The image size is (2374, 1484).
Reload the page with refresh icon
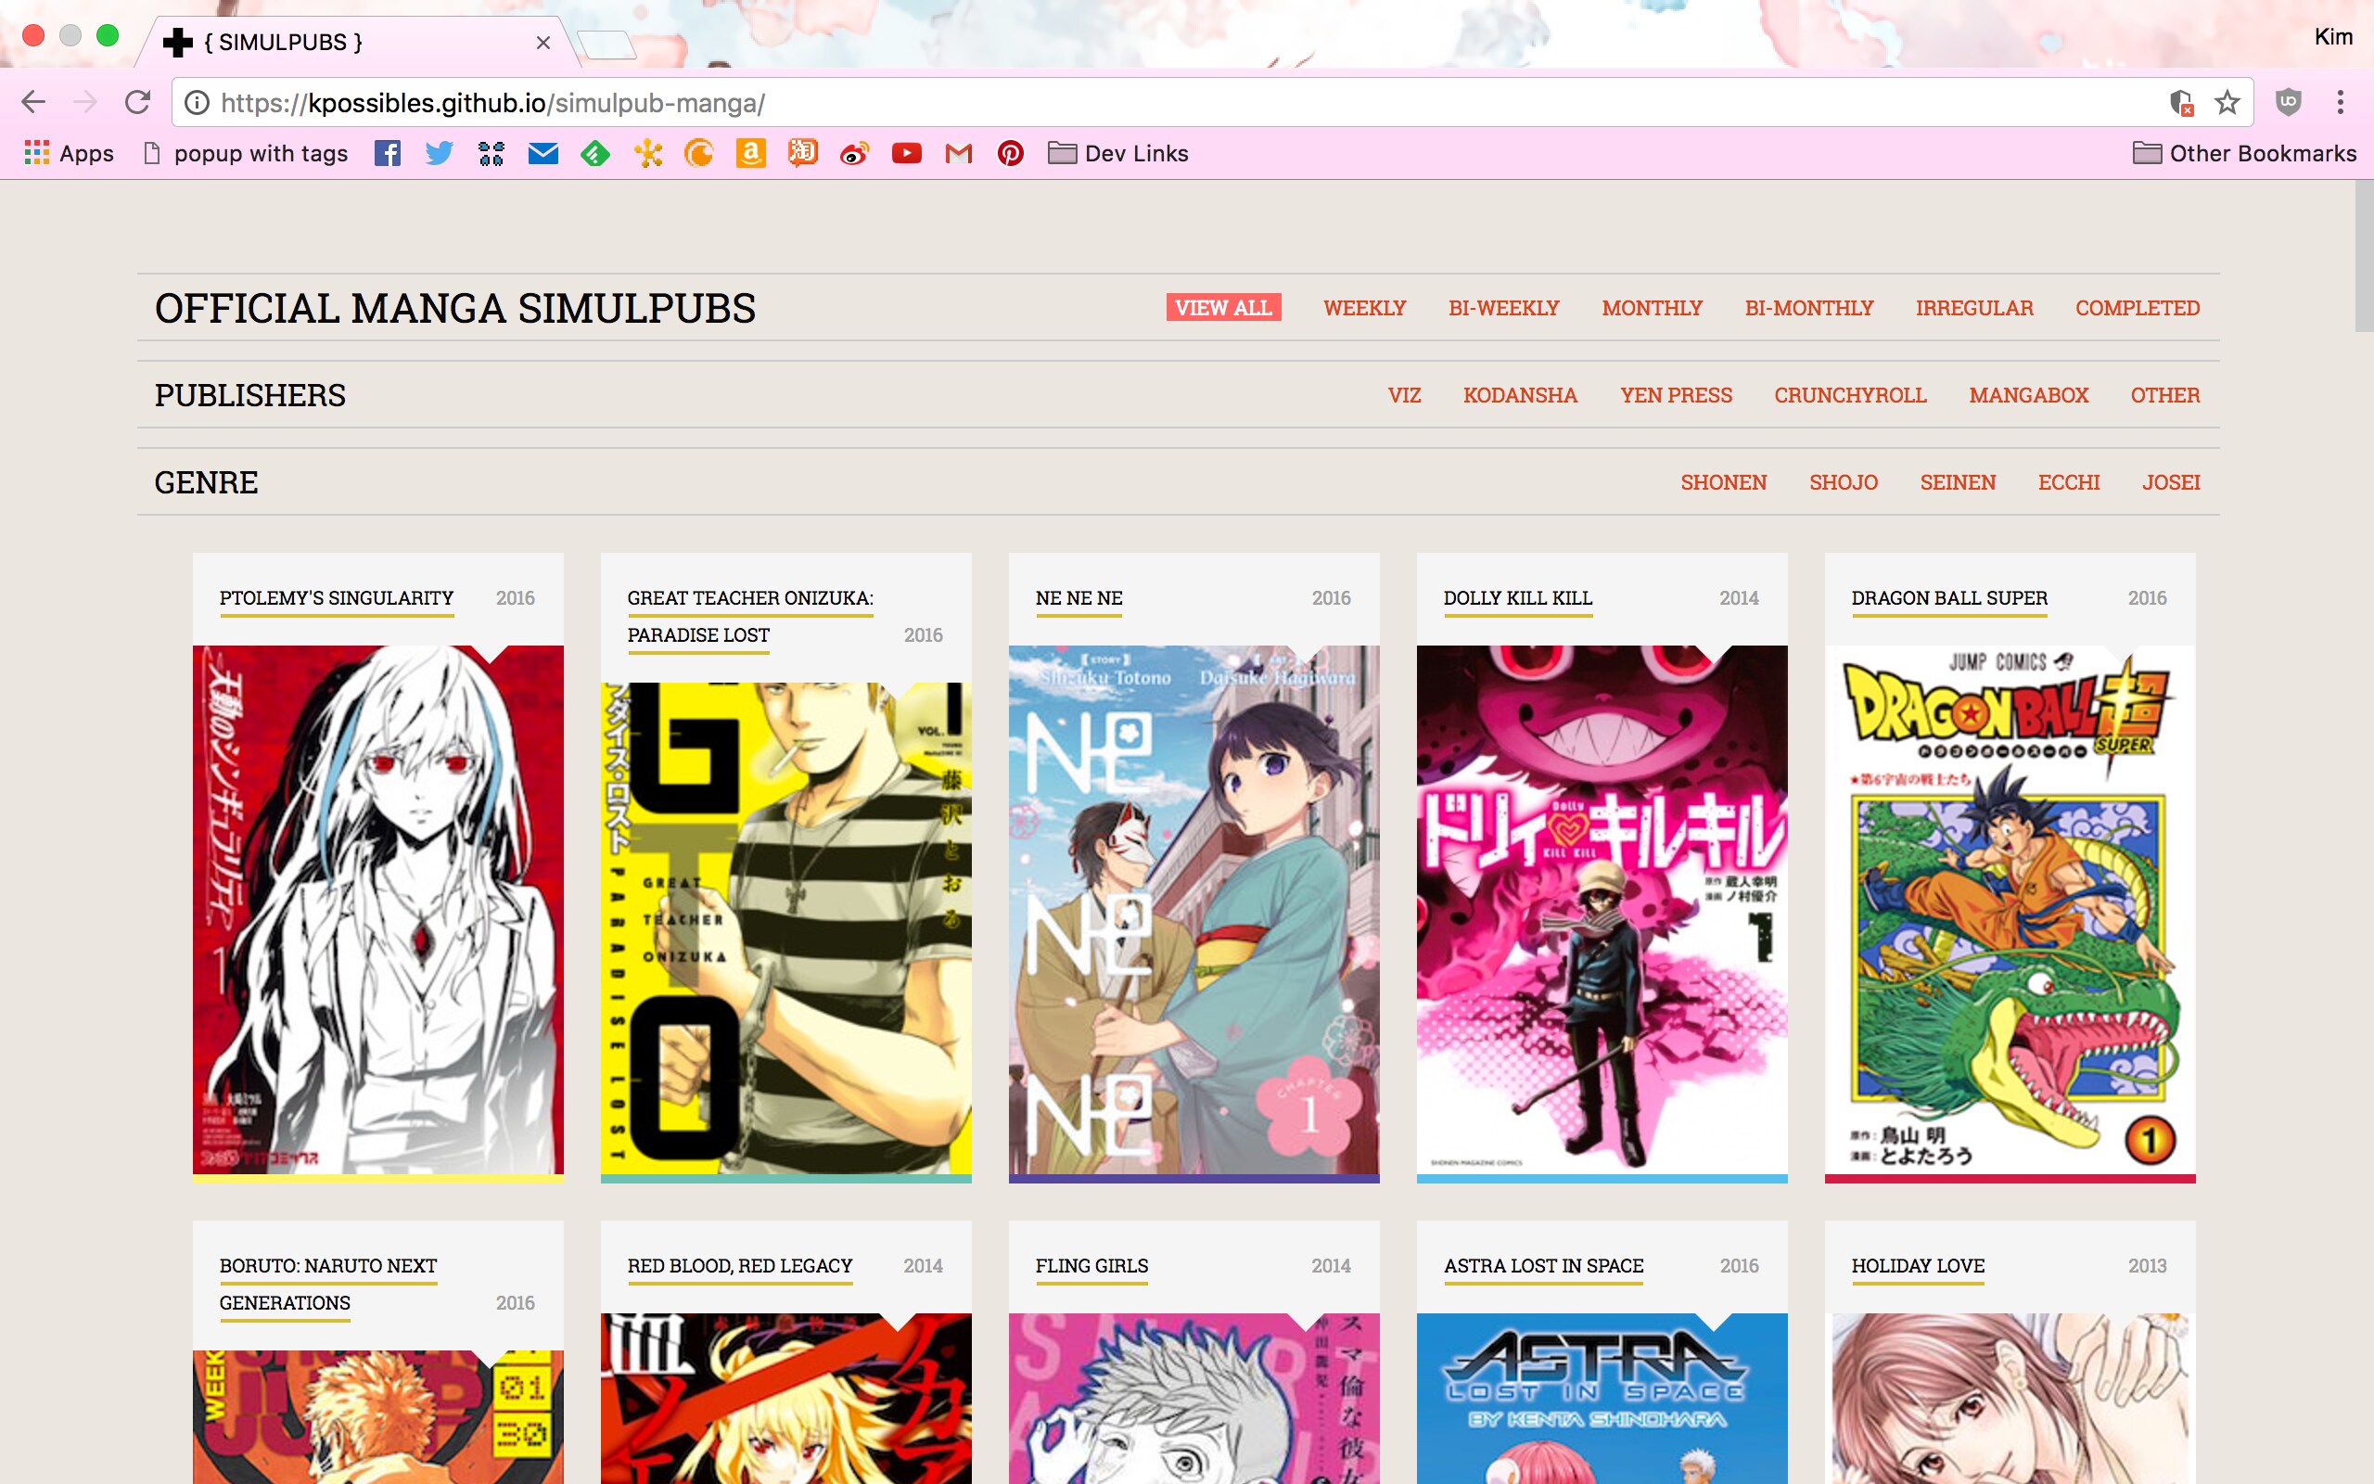click(x=138, y=102)
